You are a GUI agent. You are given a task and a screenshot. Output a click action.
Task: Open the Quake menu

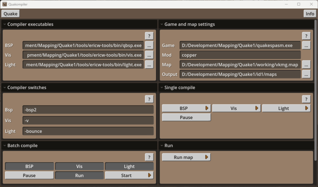coord(11,14)
